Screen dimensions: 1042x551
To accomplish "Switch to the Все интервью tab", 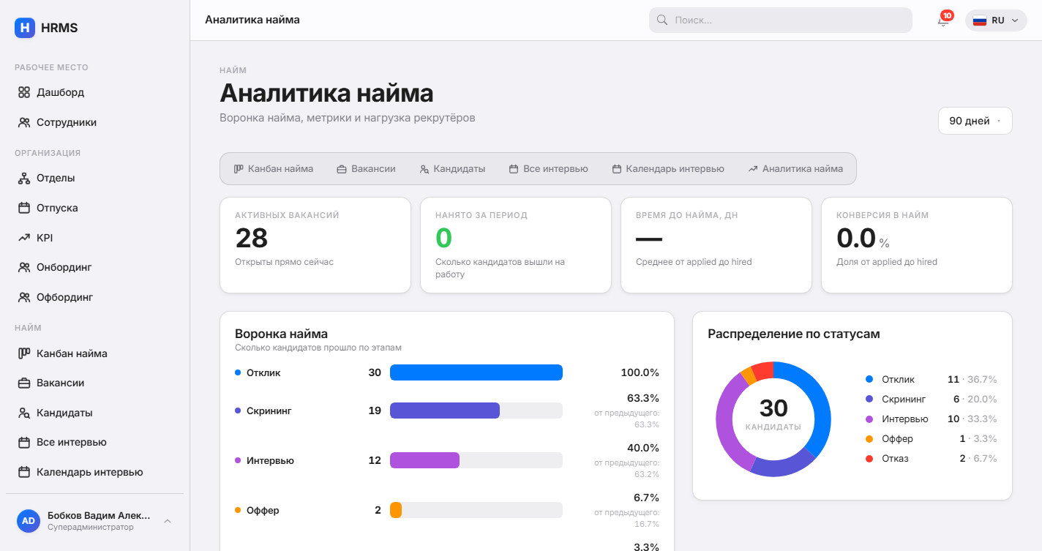I will (x=548, y=169).
